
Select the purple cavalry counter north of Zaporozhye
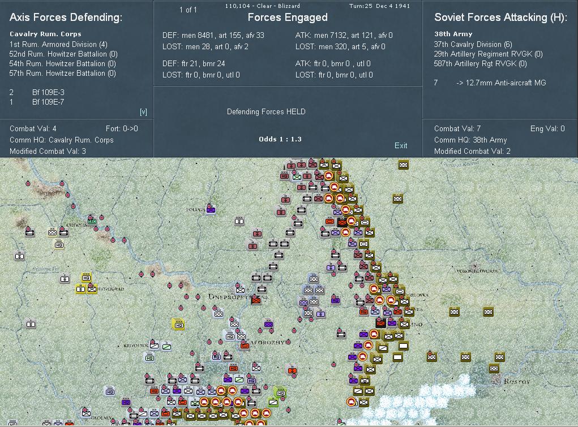[x=268, y=324]
